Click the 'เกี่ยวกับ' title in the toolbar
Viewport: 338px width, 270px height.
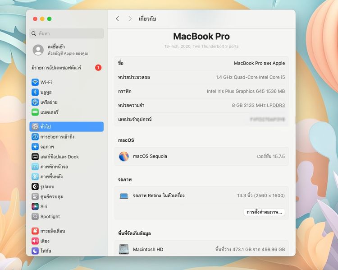click(147, 19)
